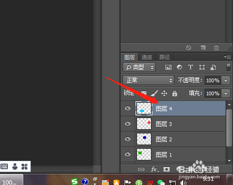
Task: Click the trash icon in the upper panel
Action: (x=216, y=47)
